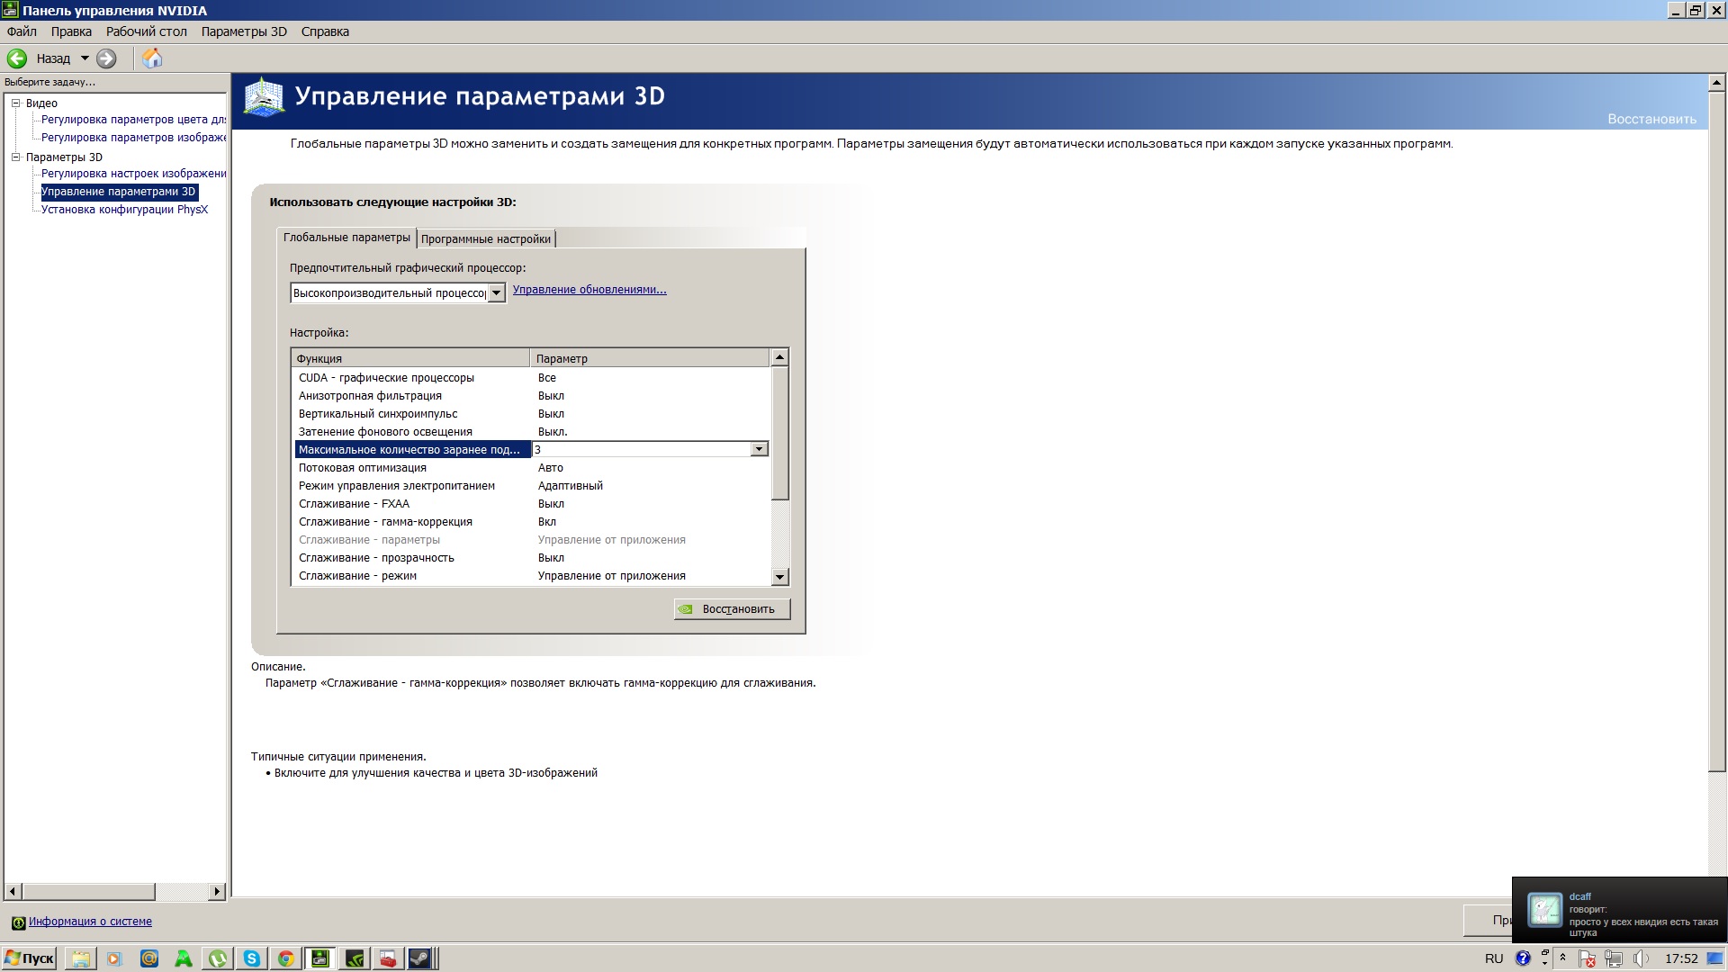Click the volume speaker tray icon
1728x972 pixels.
1641,958
